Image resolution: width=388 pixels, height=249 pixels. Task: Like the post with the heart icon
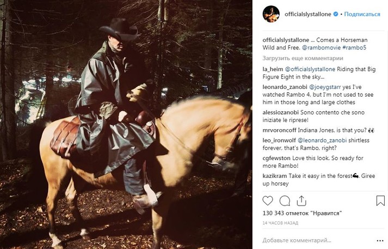[x=268, y=201]
